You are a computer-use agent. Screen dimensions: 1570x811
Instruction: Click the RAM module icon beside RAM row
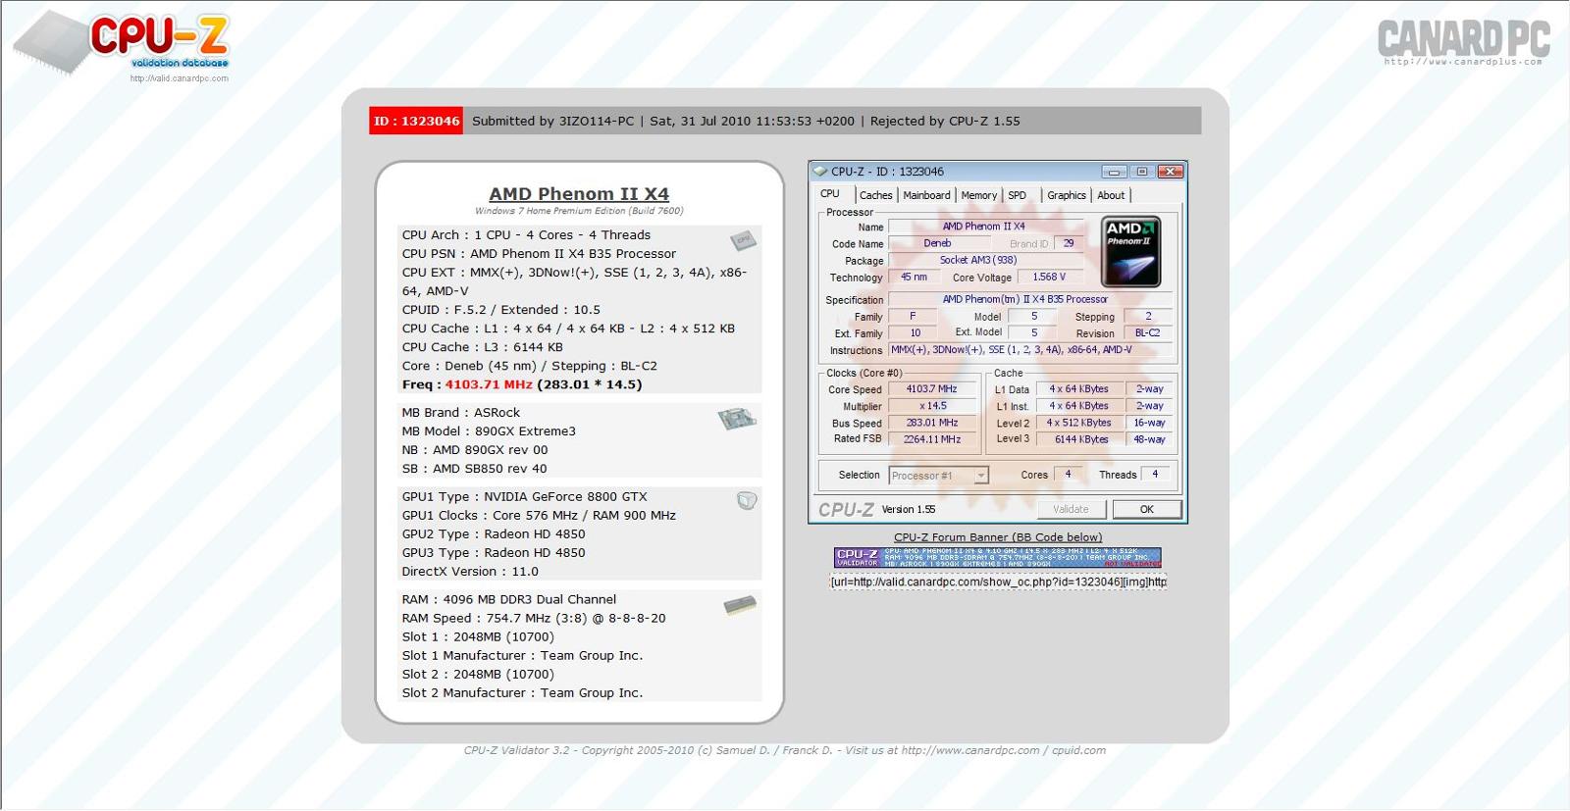tap(740, 605)
